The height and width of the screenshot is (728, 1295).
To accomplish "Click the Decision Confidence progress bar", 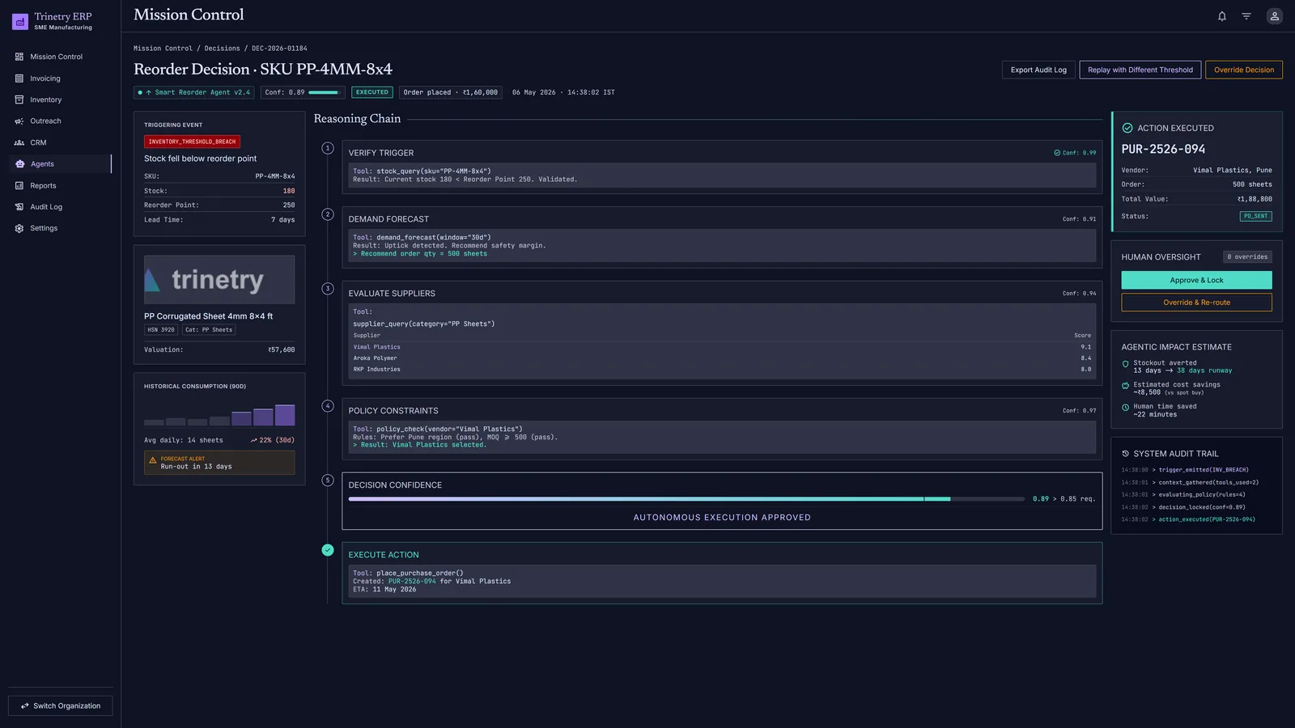I will coord(686,499).
